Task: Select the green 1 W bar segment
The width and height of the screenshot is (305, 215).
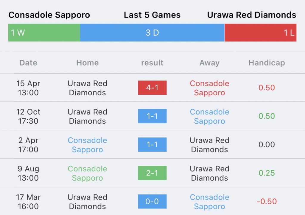Action: coord(44,33)
